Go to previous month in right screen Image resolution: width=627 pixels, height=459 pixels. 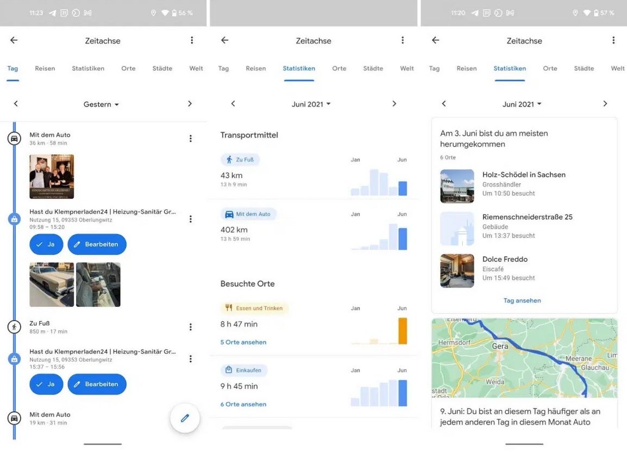[x=444, y=104]
